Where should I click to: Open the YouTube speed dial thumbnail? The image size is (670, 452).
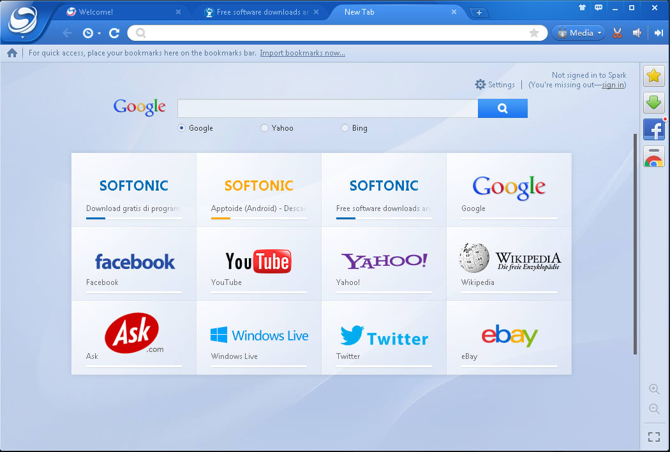point(258,263)
